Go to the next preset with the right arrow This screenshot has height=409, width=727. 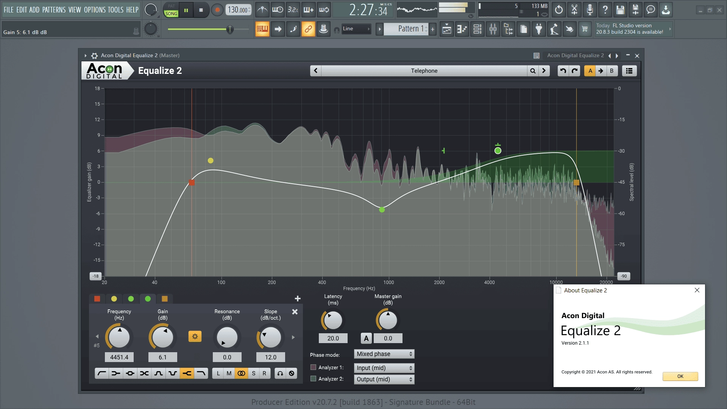[544, 71]
